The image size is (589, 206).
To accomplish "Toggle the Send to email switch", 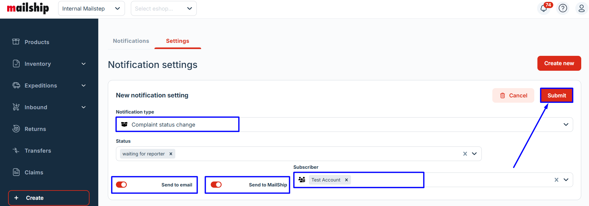I will [122, 185].
